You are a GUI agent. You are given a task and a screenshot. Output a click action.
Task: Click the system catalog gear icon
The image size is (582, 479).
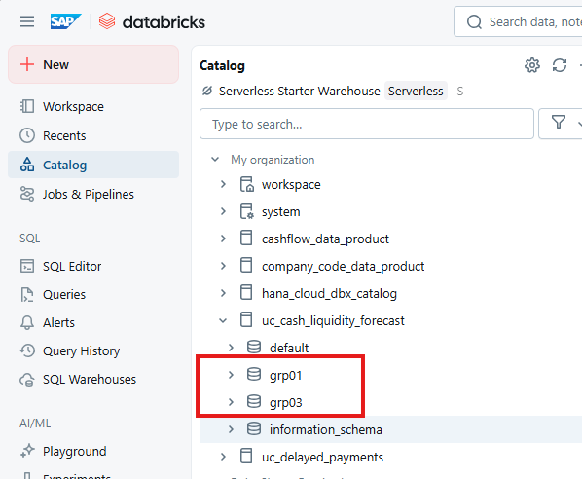coord(246,211)
